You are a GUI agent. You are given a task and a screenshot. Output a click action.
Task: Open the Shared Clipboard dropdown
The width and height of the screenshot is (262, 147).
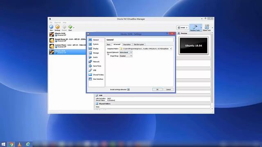(x=126, y=52)
